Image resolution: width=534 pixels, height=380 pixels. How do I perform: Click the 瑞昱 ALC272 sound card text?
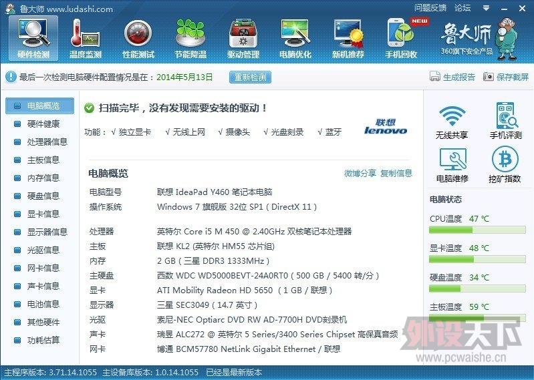[x=277, y=334]
